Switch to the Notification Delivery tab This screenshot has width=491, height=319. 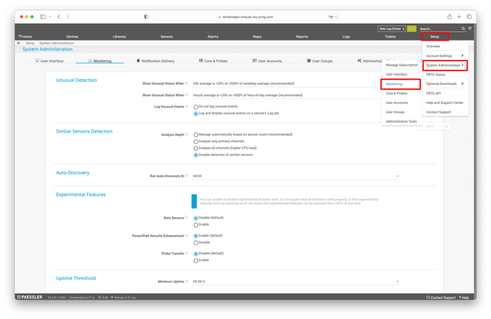[x=155, y=61]
